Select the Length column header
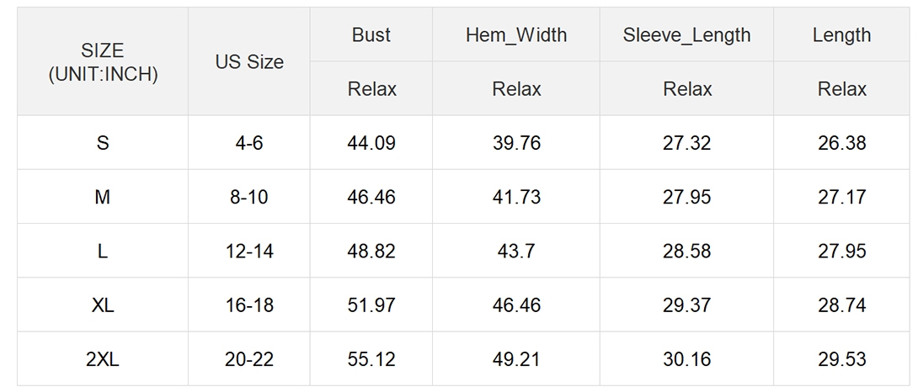The width and height of the screenshot is (918, 392). [841, 34]
